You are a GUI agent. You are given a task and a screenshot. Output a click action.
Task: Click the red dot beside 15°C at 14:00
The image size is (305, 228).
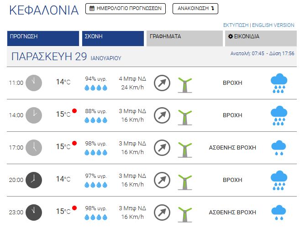[74, 111]
